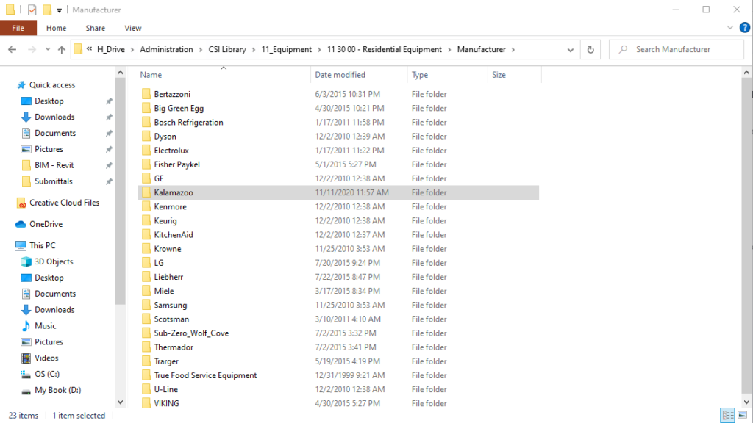This screenshot has height=423, width=753.
Task: Select H_Drive in the breadcrumb path
Action: [x=111, y=49]
